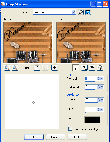Click the OK button

point(34,137)
